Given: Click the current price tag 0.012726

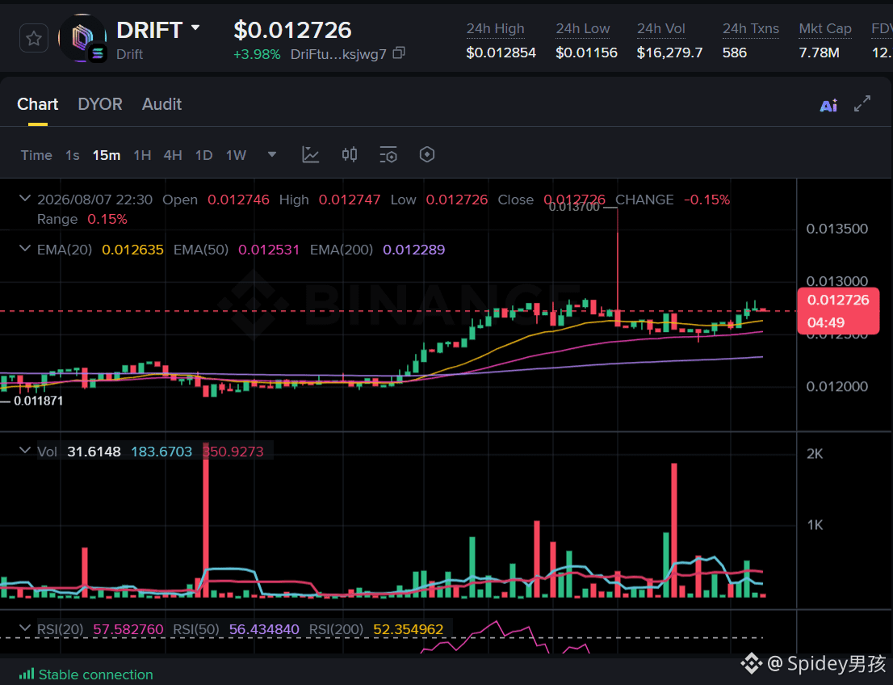Looking at the screenshot, I should [x=838, y=310].
